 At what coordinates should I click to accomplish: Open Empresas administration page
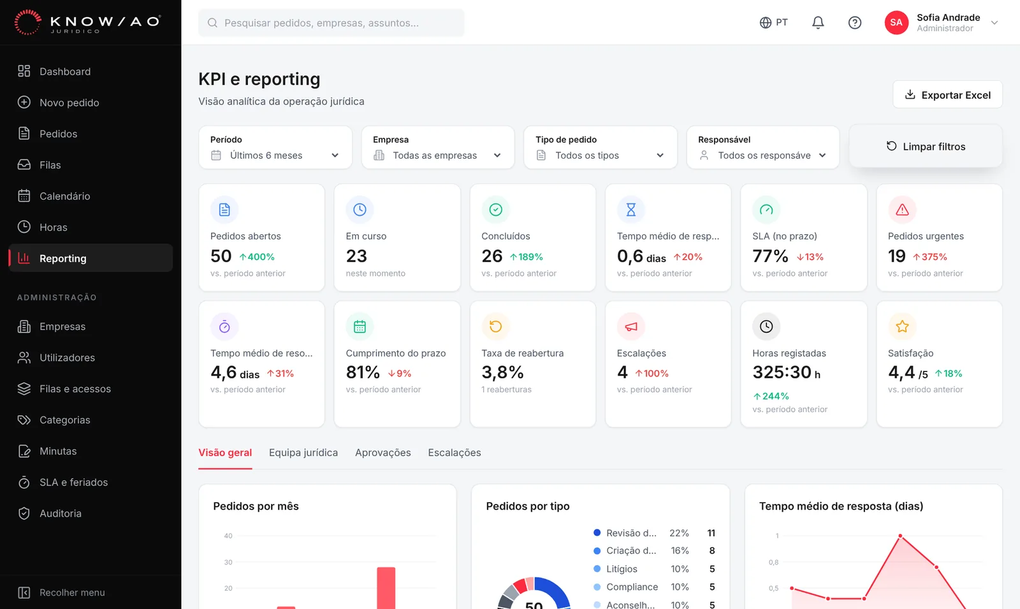tap(91, 327)
